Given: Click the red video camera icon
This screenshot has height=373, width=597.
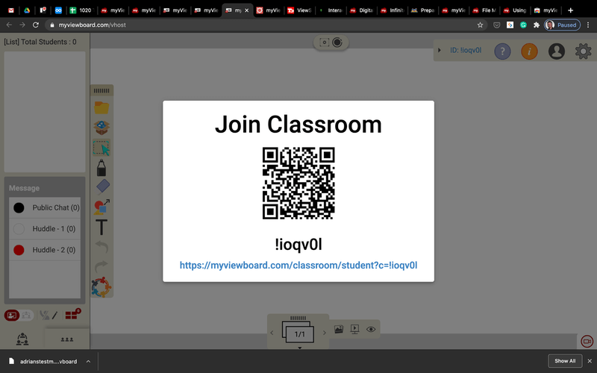Looking at the screenshot, I should click(587, 342).
